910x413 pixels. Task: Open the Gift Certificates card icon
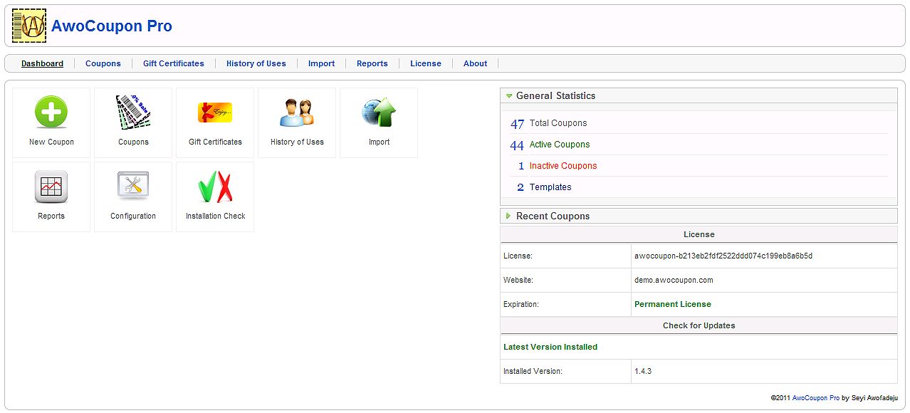coord(215,113)
